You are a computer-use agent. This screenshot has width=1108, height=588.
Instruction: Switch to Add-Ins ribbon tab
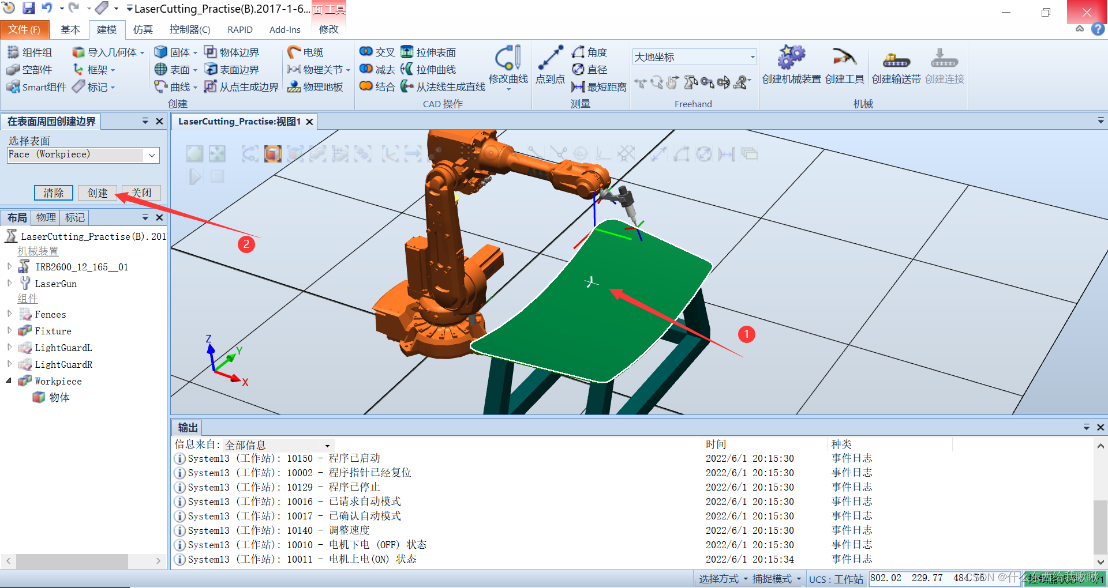click(x=285, y=29)
